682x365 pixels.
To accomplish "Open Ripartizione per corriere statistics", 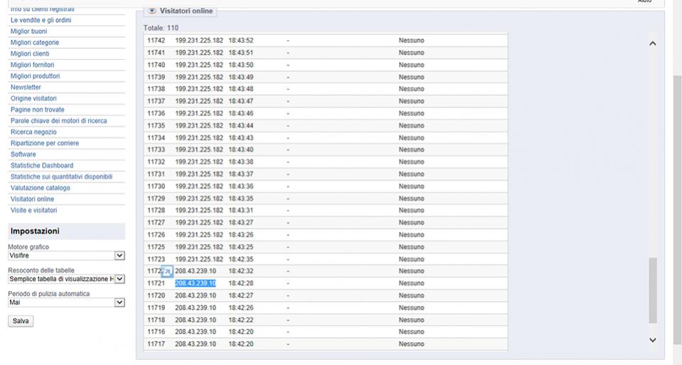I will [45, 143].
